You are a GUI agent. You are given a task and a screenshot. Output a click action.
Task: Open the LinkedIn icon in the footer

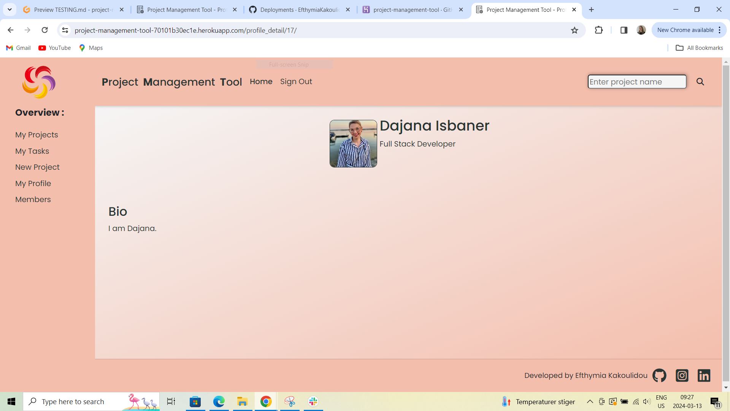coord(704,375)
